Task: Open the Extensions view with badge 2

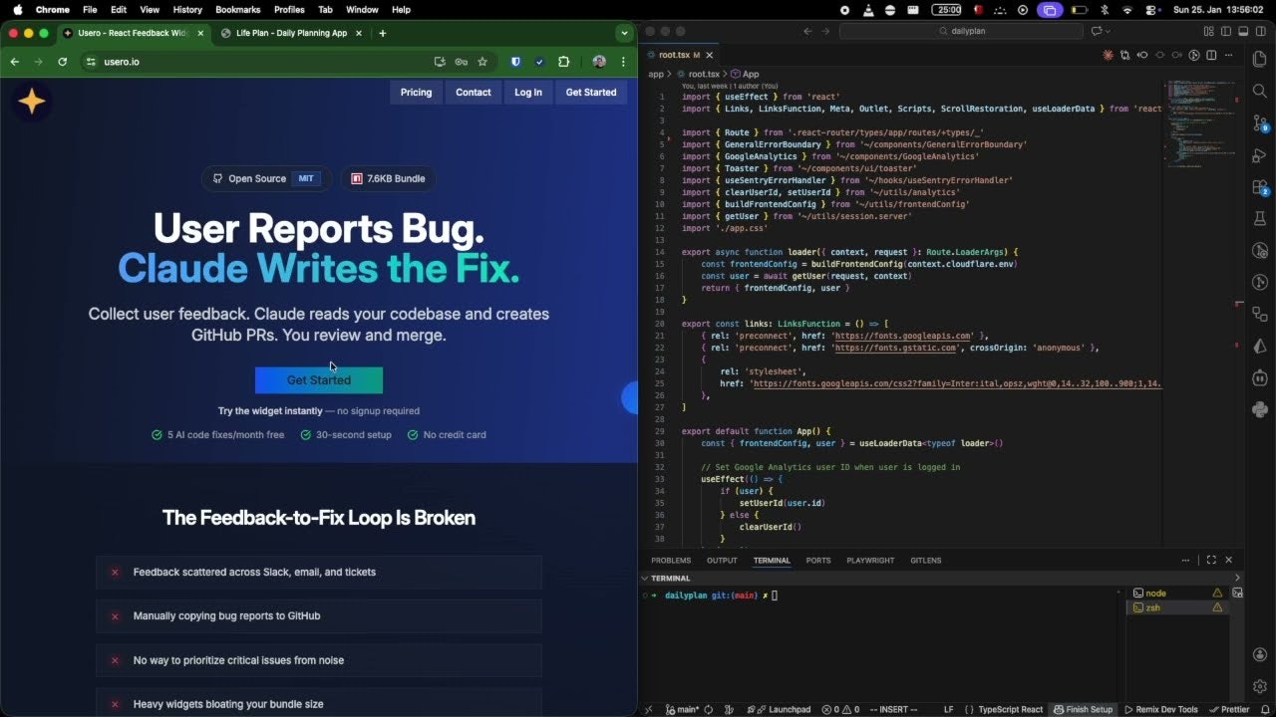Action: click(x=1260, y=186)
